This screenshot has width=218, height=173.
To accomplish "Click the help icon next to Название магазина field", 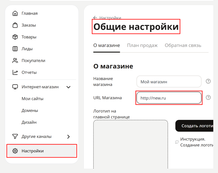I will click(x=208, y=81).
